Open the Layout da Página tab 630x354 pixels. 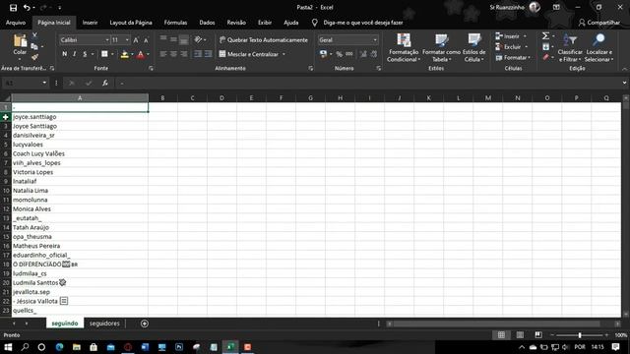click(131, 23)
